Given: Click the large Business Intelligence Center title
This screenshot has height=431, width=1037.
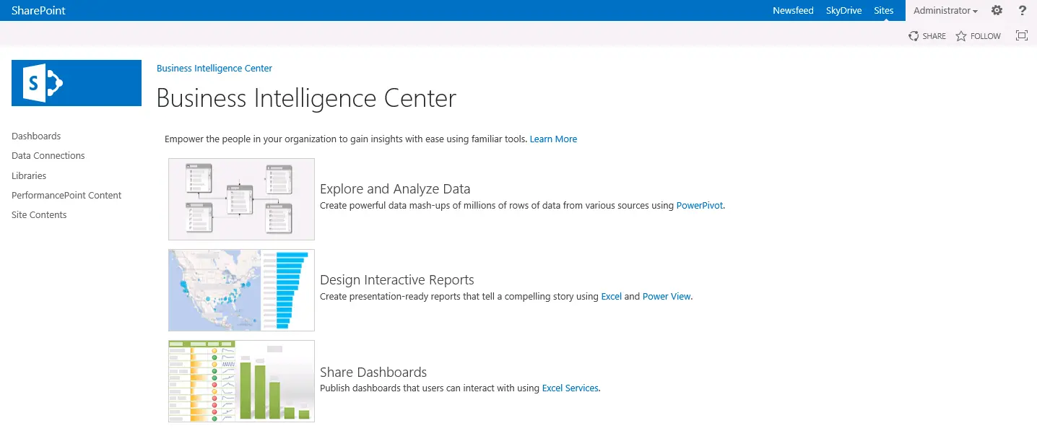Looking at the screenshot, I should tap(306, 98).
